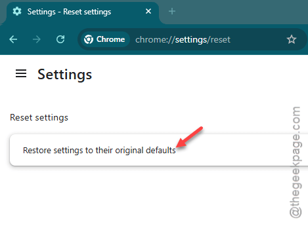
Task: Click the Reset settings heading text
Action: tap(39, 118)
